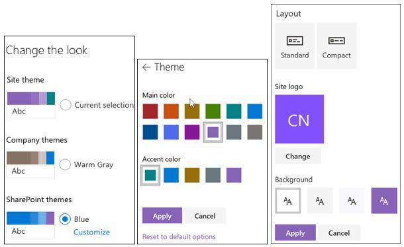Pick the second light gray AA background
404x247 pixels.
tap(320, 201)
